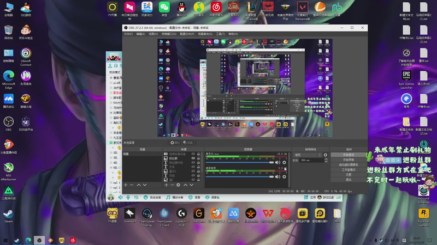Toggle visibility eye of 视频采集设备 source
The image size is (437, 245).
[x=193, y=154]
